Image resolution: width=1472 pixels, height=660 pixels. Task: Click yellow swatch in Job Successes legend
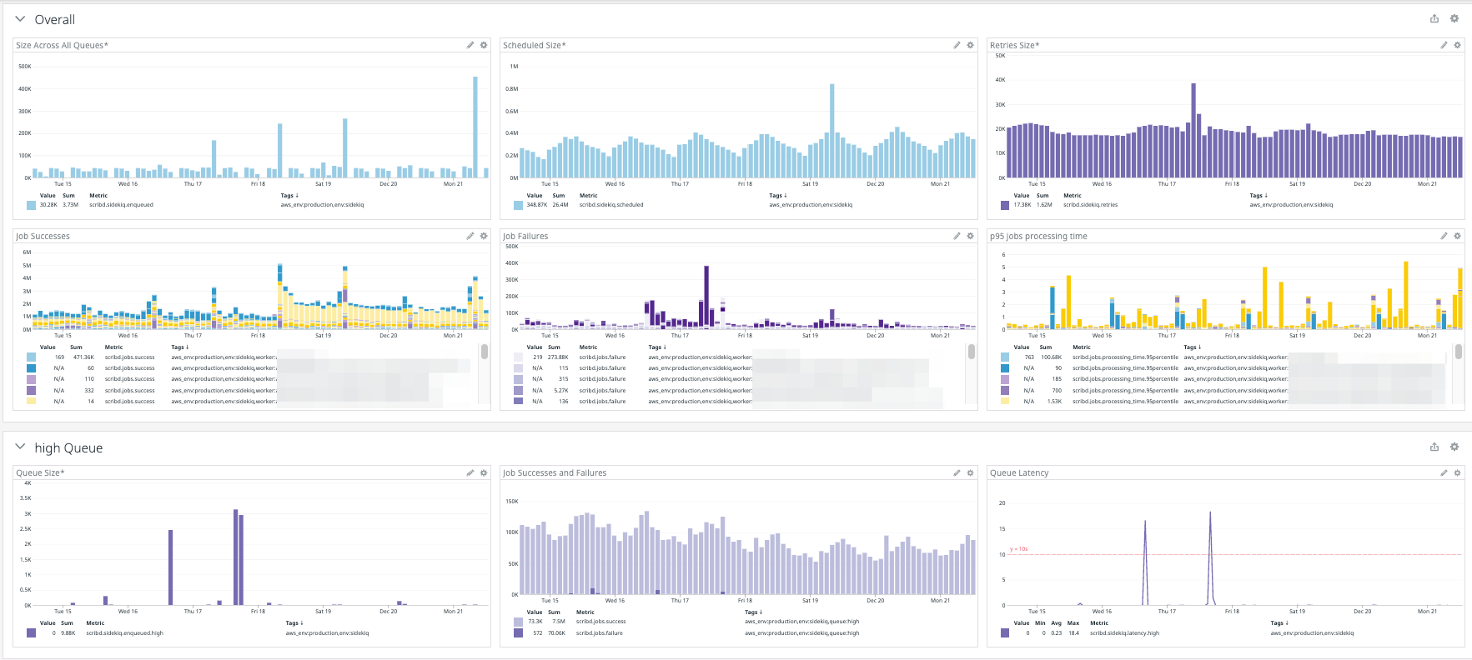point(31,402)
